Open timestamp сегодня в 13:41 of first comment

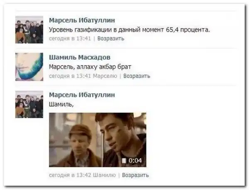70,38
